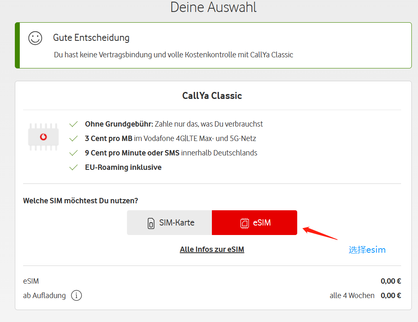Click the question 'Welche SIM möchtest Du nutzen?'
Screen dimensions: 418x322
click(80, 200)
